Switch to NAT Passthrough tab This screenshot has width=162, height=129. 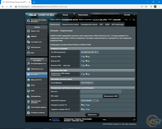click(x=117, y=24)
